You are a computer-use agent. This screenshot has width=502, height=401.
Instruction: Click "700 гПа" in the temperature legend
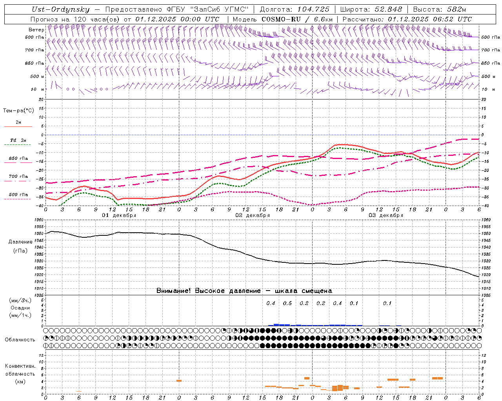tap(18, 177)
